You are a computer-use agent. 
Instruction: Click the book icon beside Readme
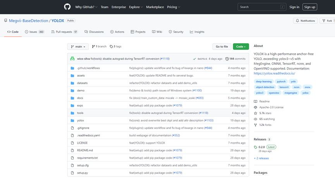256,101
